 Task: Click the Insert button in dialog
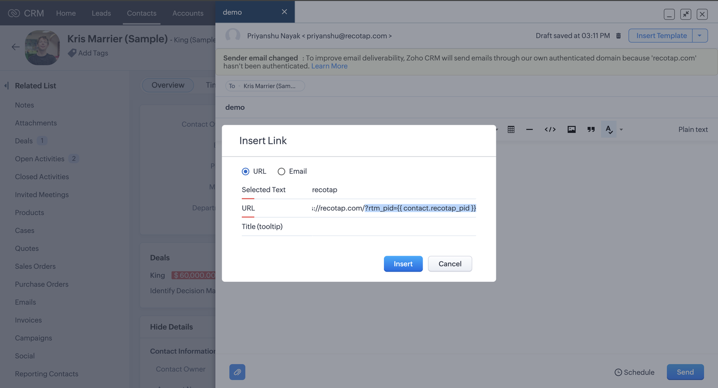[x=403, y=264]
